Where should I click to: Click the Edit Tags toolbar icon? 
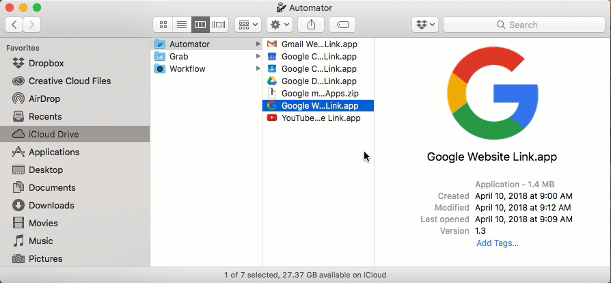(342, 25)
